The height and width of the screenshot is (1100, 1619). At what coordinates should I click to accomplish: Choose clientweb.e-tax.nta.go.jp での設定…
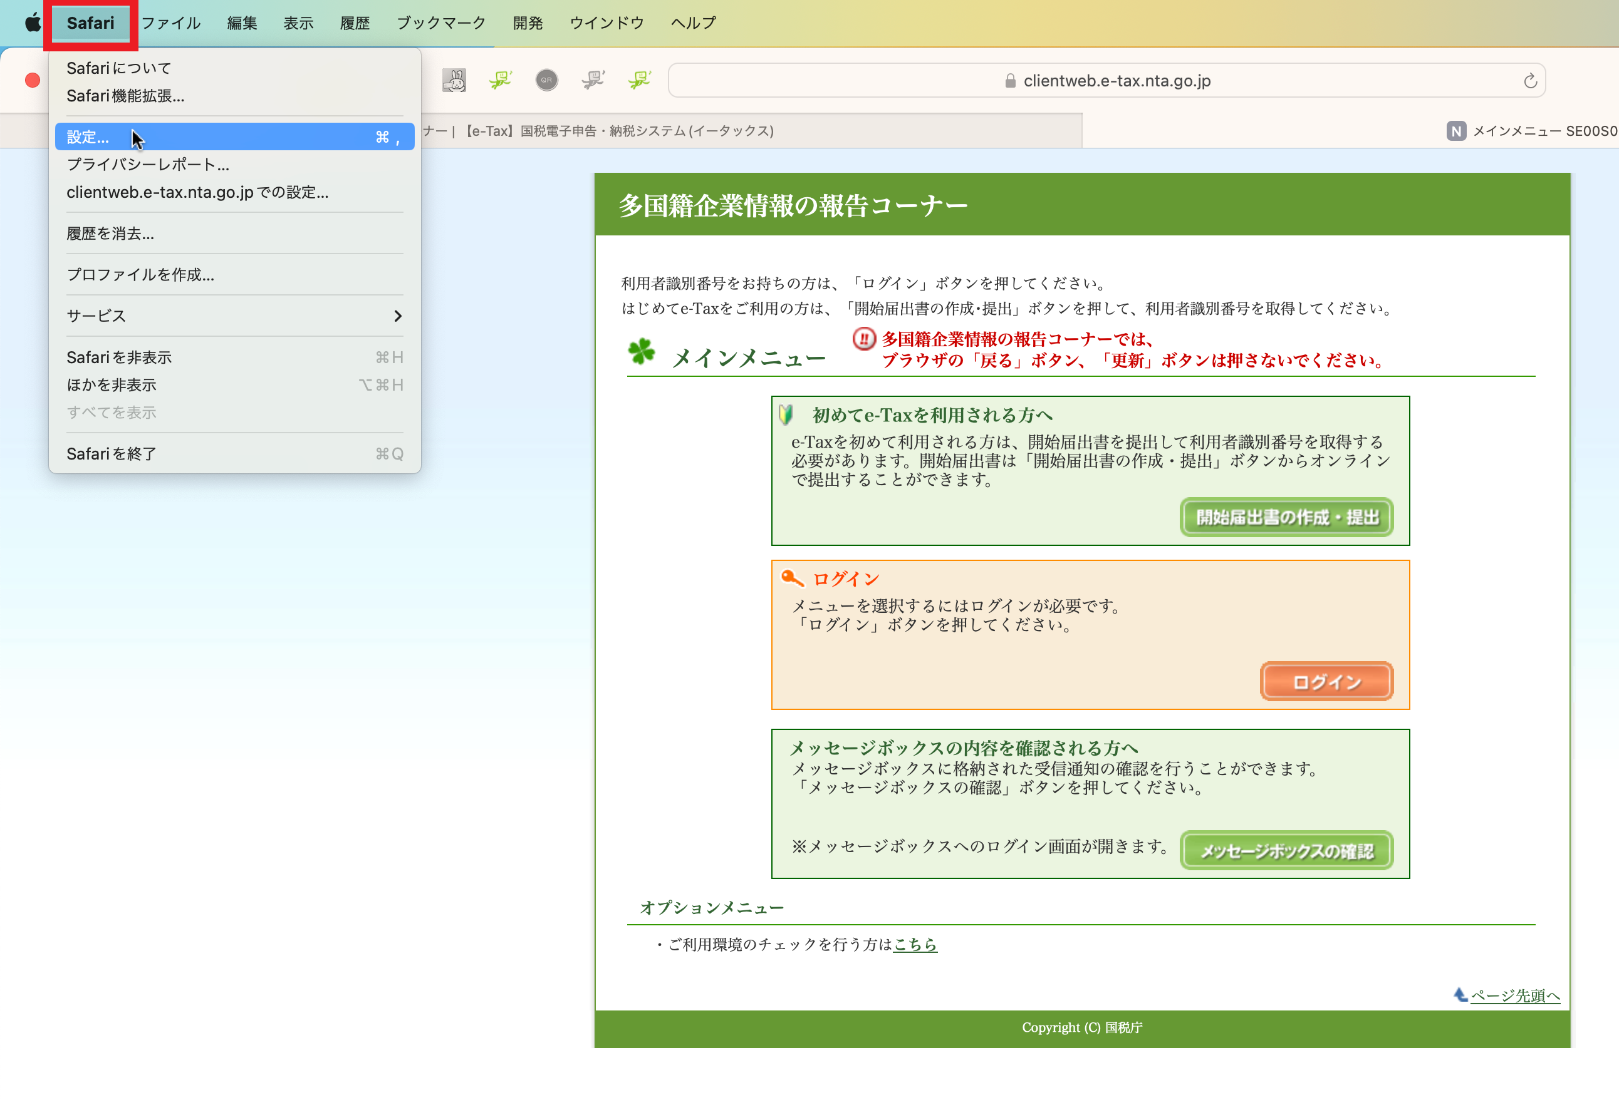tap(235, 192)
